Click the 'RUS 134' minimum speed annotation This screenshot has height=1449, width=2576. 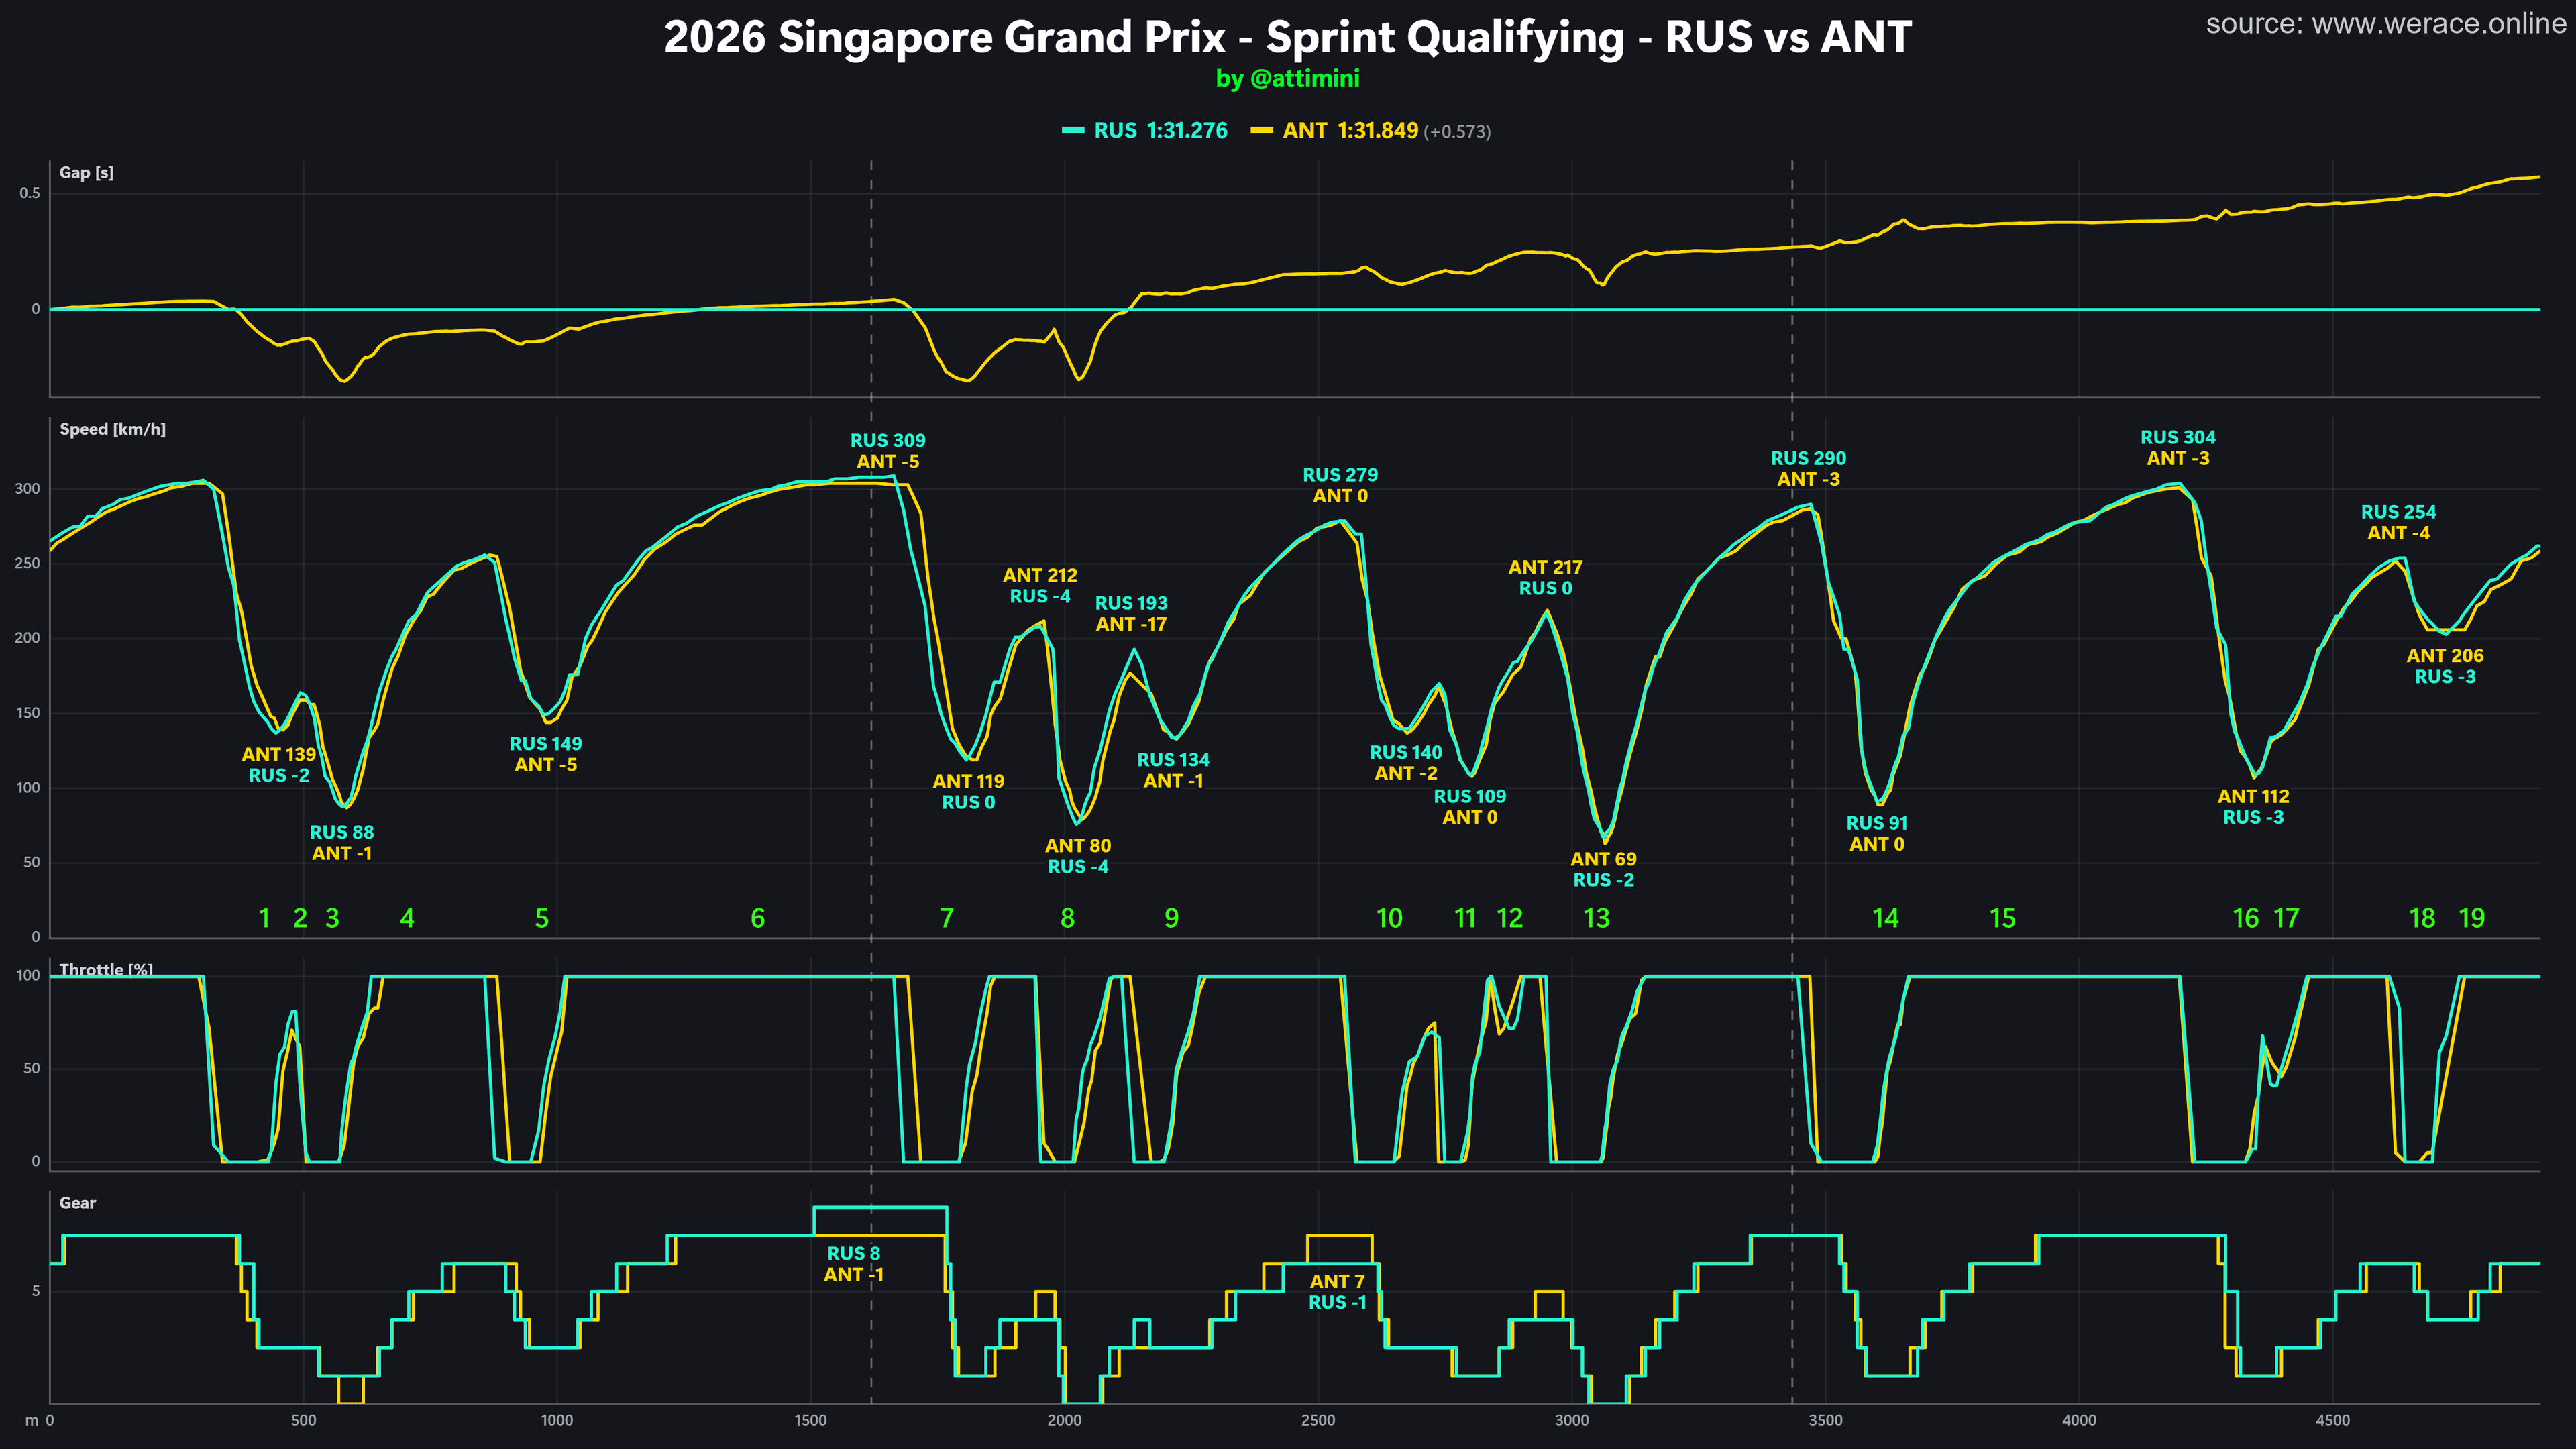point(1173,760)
